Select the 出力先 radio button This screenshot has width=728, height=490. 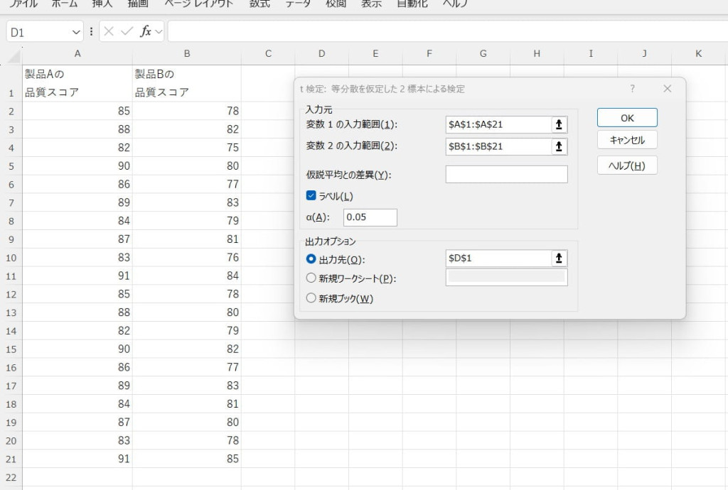[311, 259]
